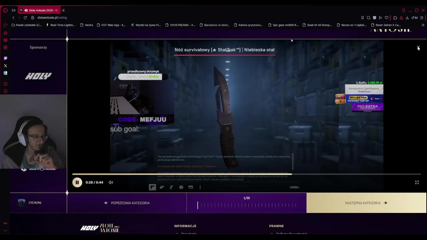The width and height of the screenshot is (427, 240).
Task: Open OVOSTREAMS bookmark
Action: (x=180, y=25)
